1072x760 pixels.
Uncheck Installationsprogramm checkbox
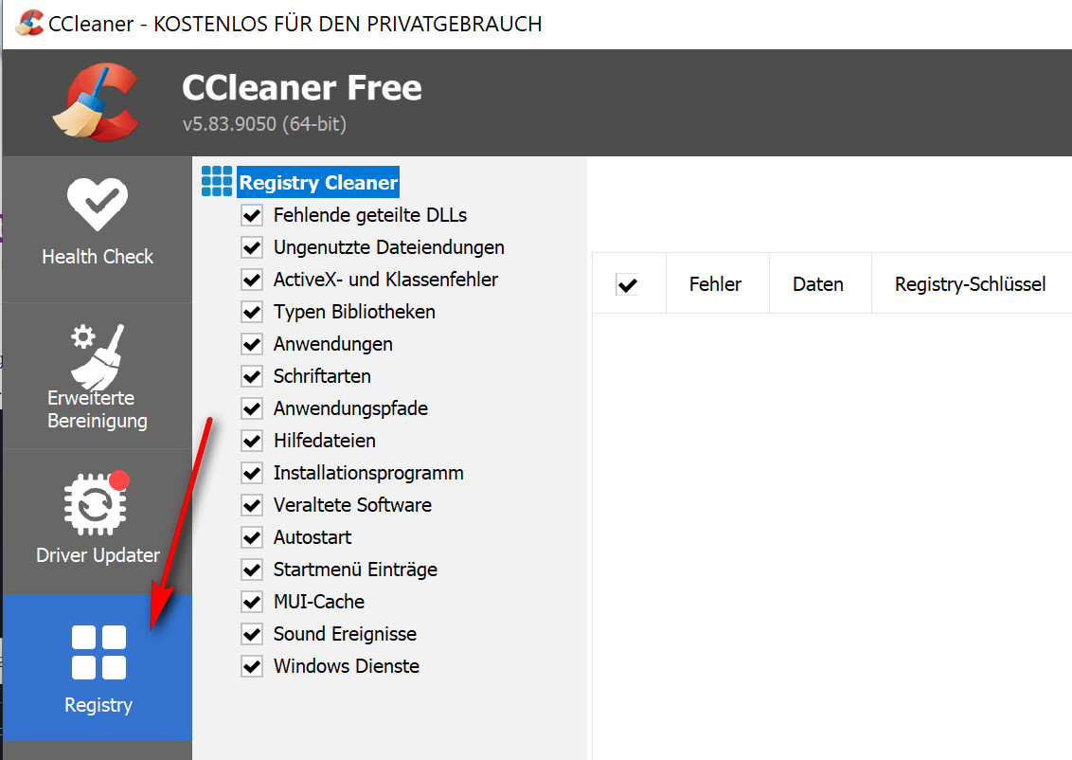click(x=252, y=473)
